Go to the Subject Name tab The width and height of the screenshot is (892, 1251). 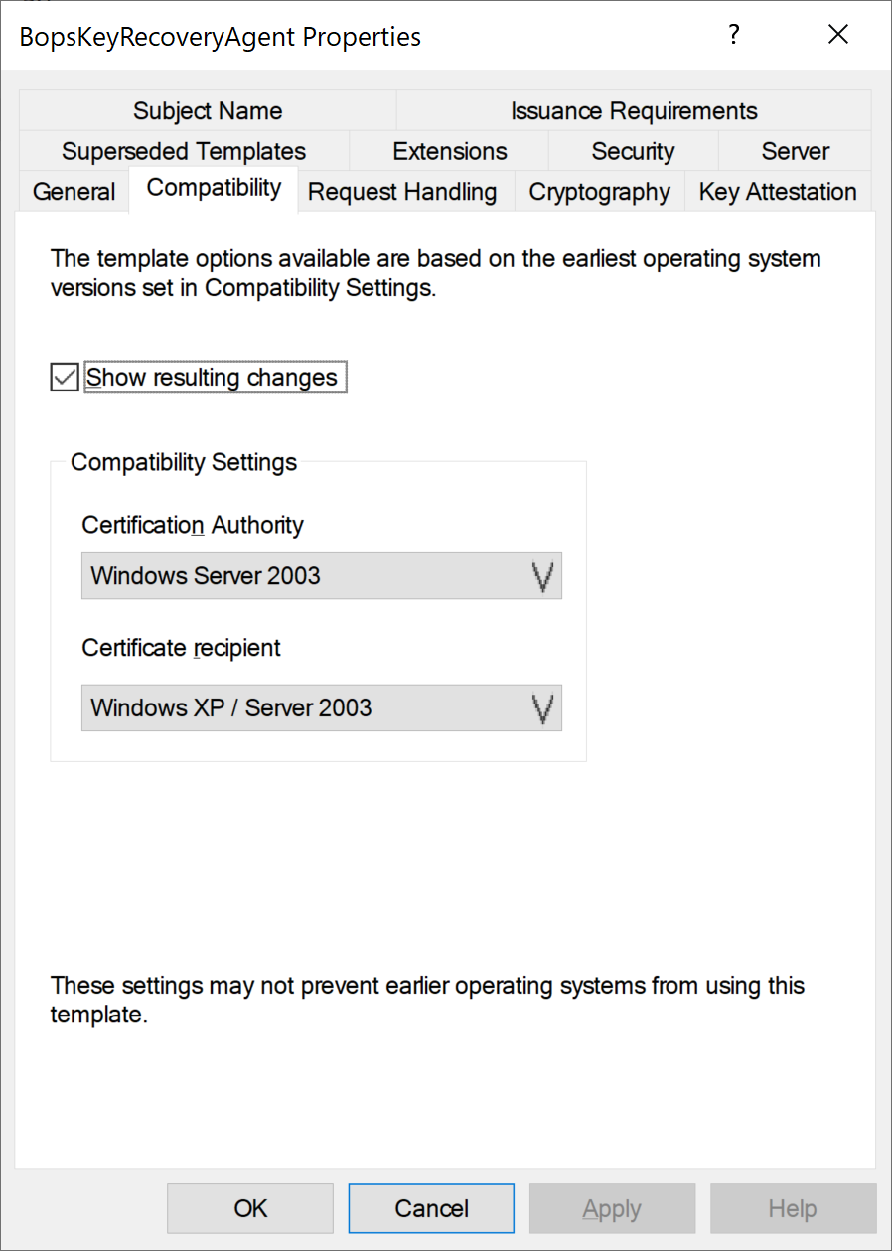click(208, 110)
